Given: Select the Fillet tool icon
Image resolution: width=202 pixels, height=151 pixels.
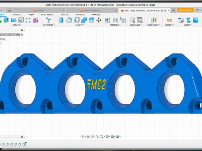Looking at the screenshot, I should point(69,20).
